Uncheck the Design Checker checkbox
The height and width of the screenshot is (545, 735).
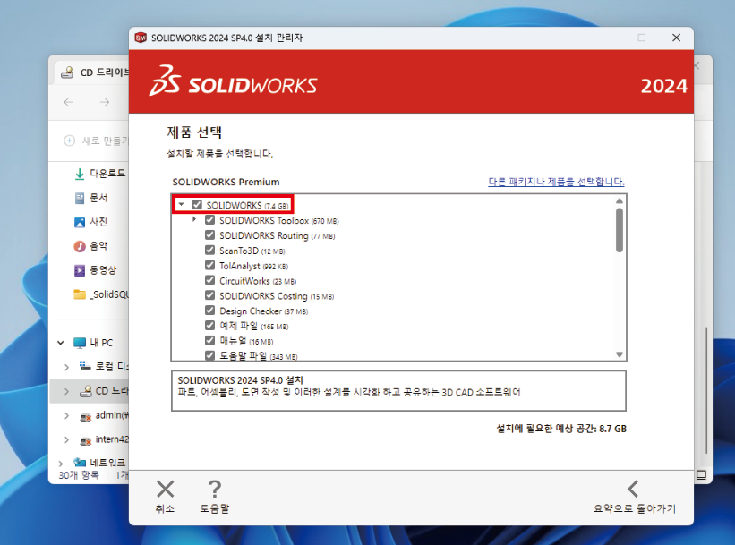[210, 311]
